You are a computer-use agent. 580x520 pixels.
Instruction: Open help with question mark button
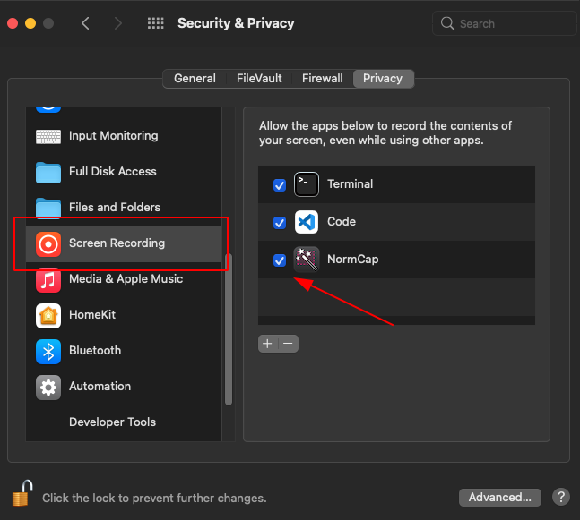pyautogui.click(x=561, y=497)
